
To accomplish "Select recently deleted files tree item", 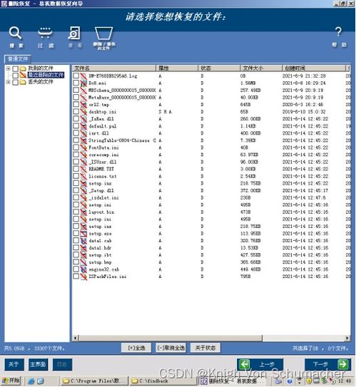I will coord(46,75).
